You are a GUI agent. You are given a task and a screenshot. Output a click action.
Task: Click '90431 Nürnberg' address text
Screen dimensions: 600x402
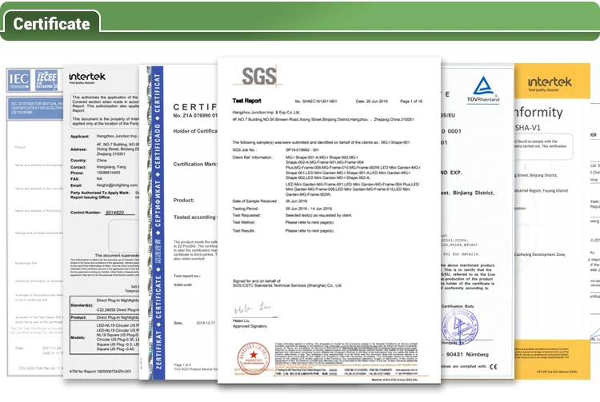[467, 354]
